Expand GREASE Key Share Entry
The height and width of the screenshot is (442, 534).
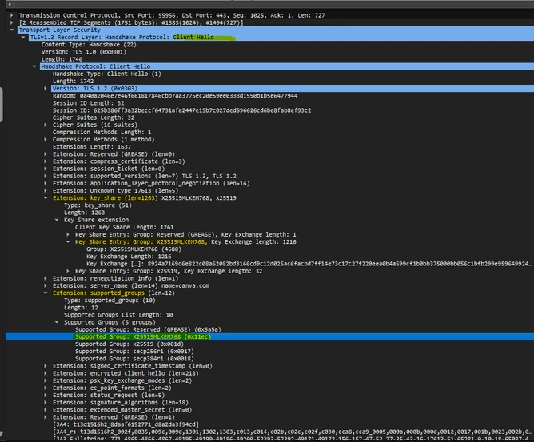[x=68, y=235]
